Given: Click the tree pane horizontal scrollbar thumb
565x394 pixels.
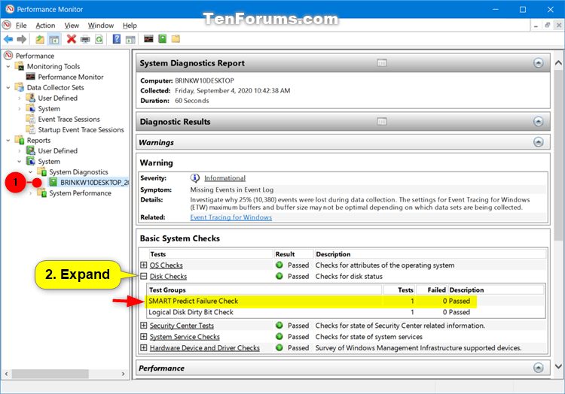Looking at the screenshot, I should pyautogui.click(x=50, y=374).
